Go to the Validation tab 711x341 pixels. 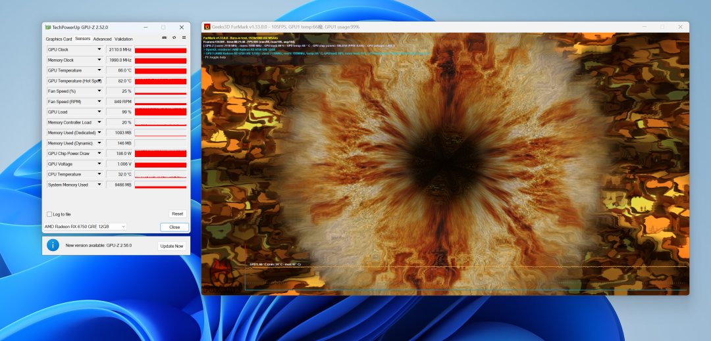tap(123, 39)
